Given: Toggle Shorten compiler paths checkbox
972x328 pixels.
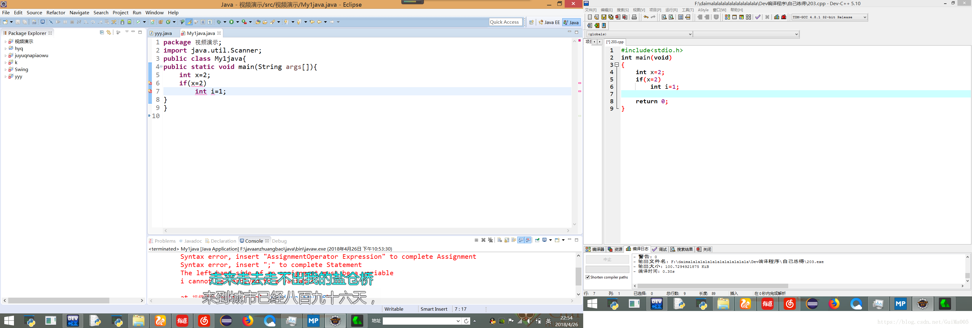Looking at the screenshot, I should tap(588, 277).
